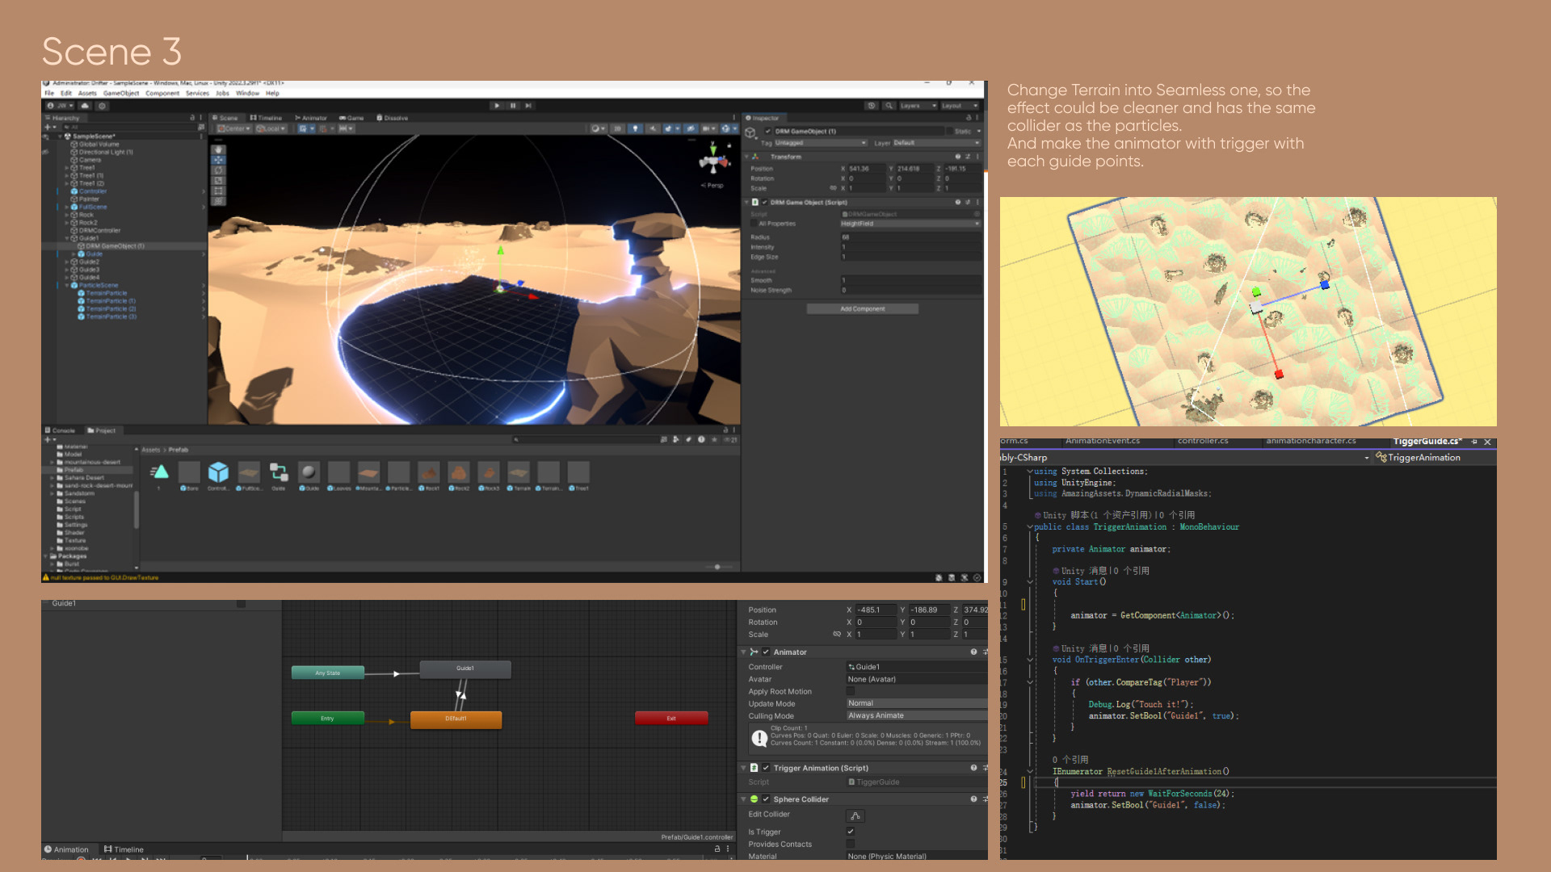This screenshot has height=872, width=1551.
Task: Switch to the Animator tab
Action: tap(311, 118)
